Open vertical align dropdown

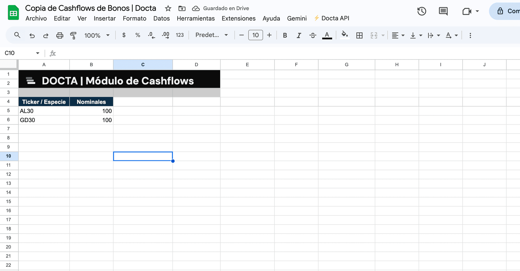click(x=416, y=35)
